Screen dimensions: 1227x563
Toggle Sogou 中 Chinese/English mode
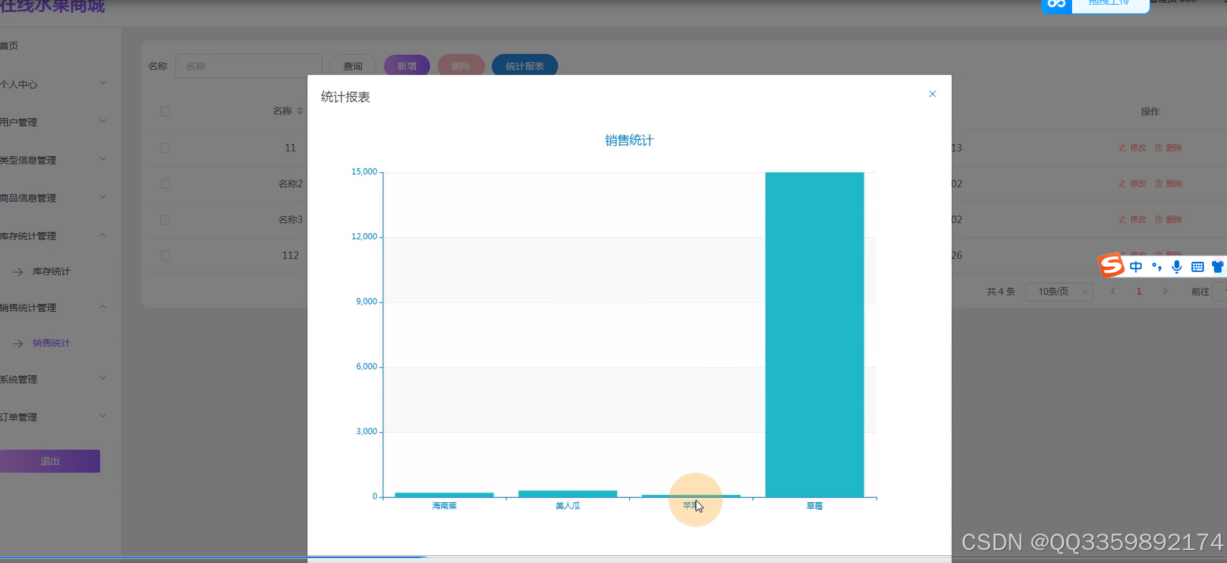click(1136, 267)
